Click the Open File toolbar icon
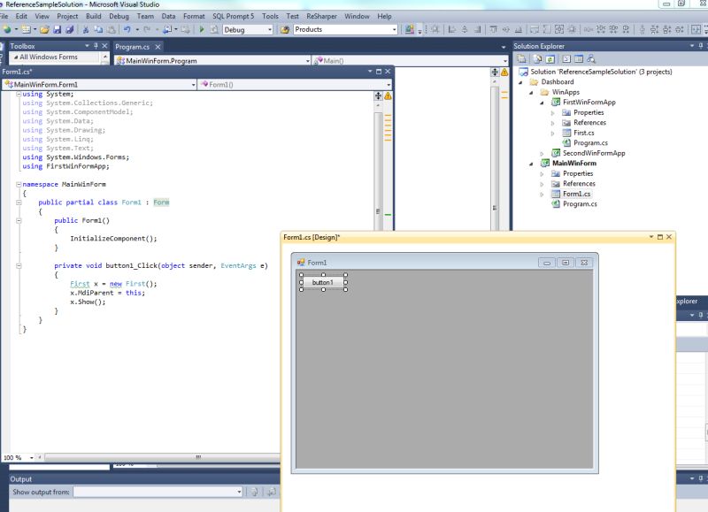Screen dimensions: 708x512 tap(43, 31)
